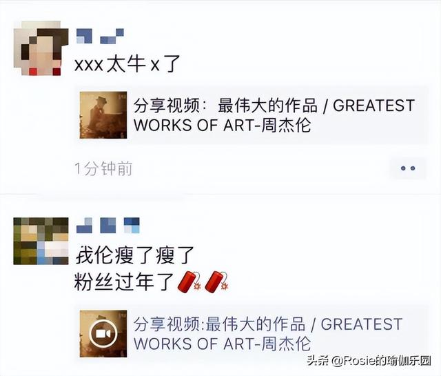Click the 头条 @Rosie的瑜伽乐园 watermark
The image size is (441, 376).
point(369,360)
